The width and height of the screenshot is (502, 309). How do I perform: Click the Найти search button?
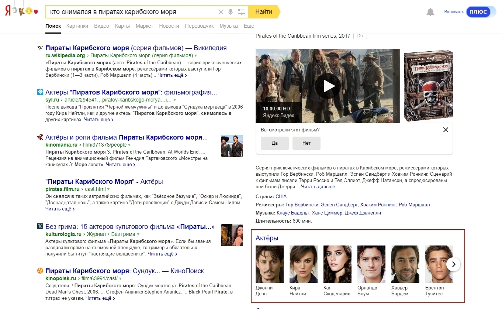coord(264,12)
